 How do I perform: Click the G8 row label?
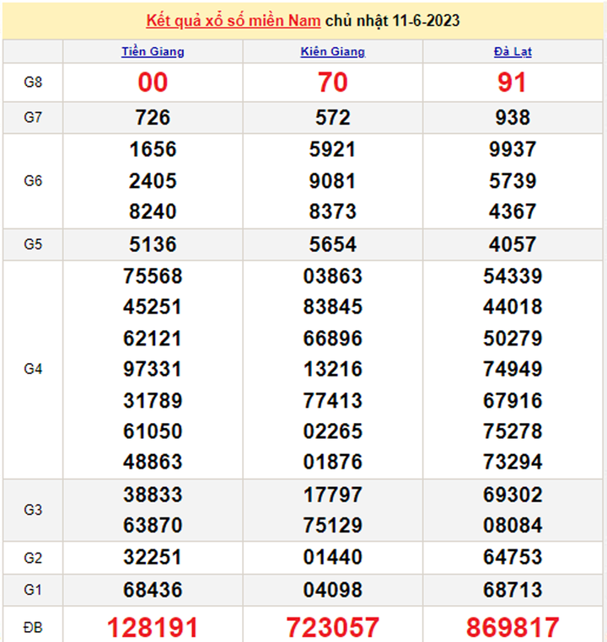click(33, 82)
